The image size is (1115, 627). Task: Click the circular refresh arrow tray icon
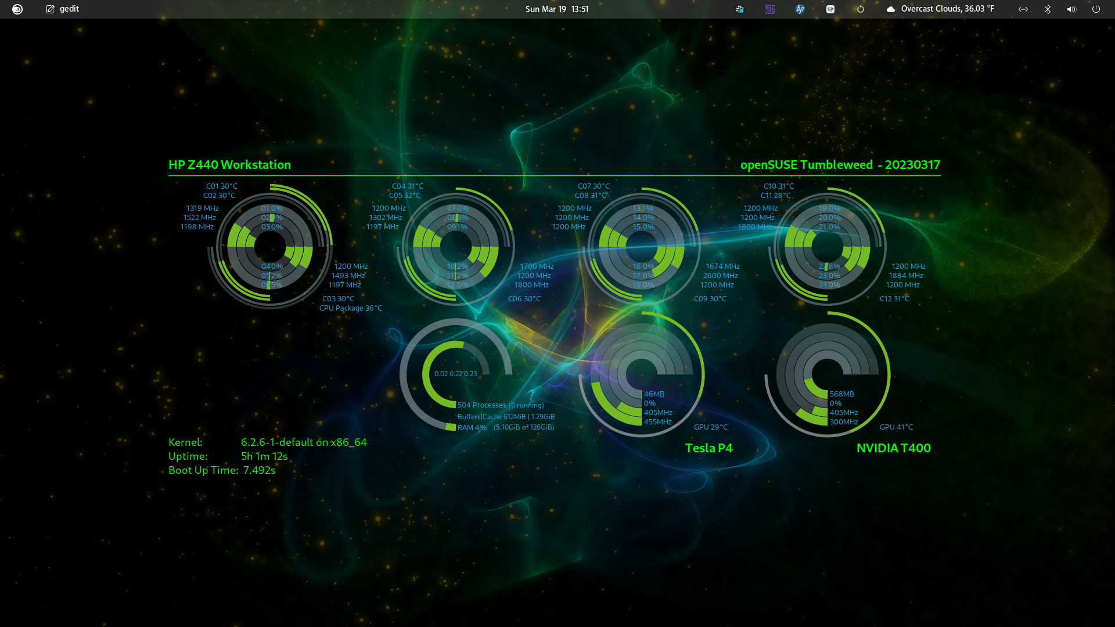(861, 9)
